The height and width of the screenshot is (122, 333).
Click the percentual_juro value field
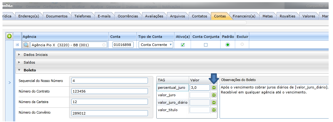coord(200,88)
